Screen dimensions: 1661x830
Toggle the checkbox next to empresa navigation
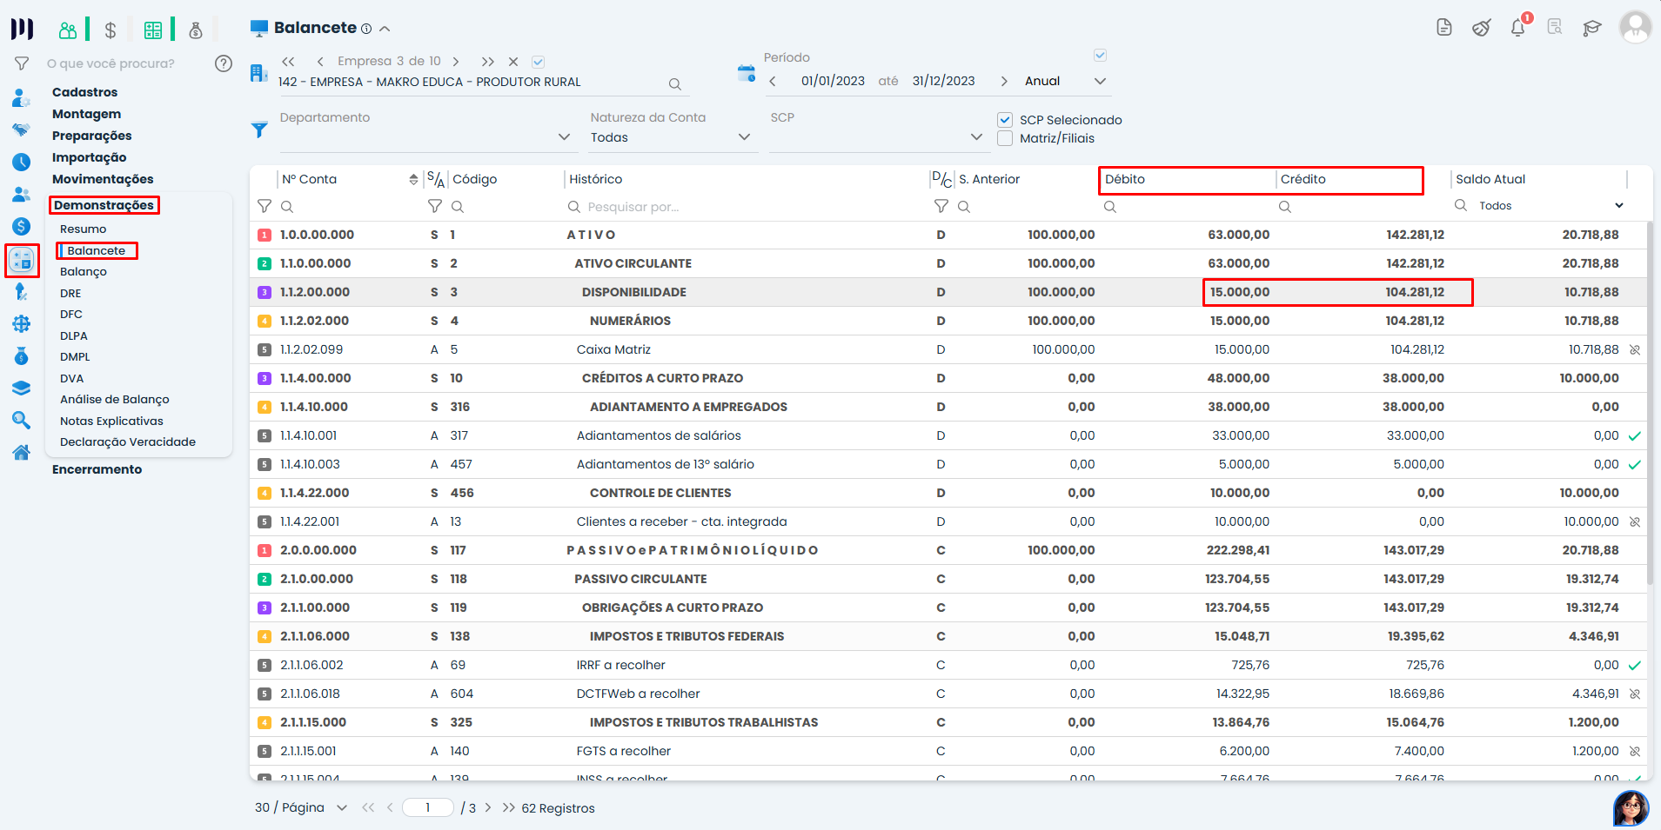click(538, 62)
